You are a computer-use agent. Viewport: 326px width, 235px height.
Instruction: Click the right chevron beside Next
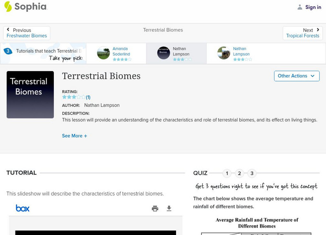[318, 30]
